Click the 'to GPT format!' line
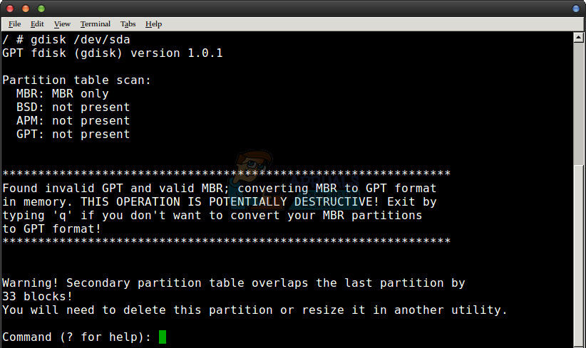The image size is (586, 348). click(51, 228)
